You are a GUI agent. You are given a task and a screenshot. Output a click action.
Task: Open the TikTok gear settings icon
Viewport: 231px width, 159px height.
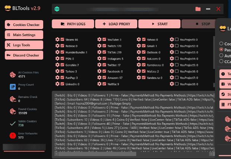(99, 52)
